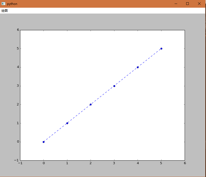Click the python window icon in title bar

pos(3,4)
